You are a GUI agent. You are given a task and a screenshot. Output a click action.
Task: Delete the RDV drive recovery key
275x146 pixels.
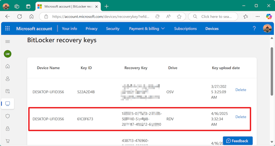pos(241,117)
